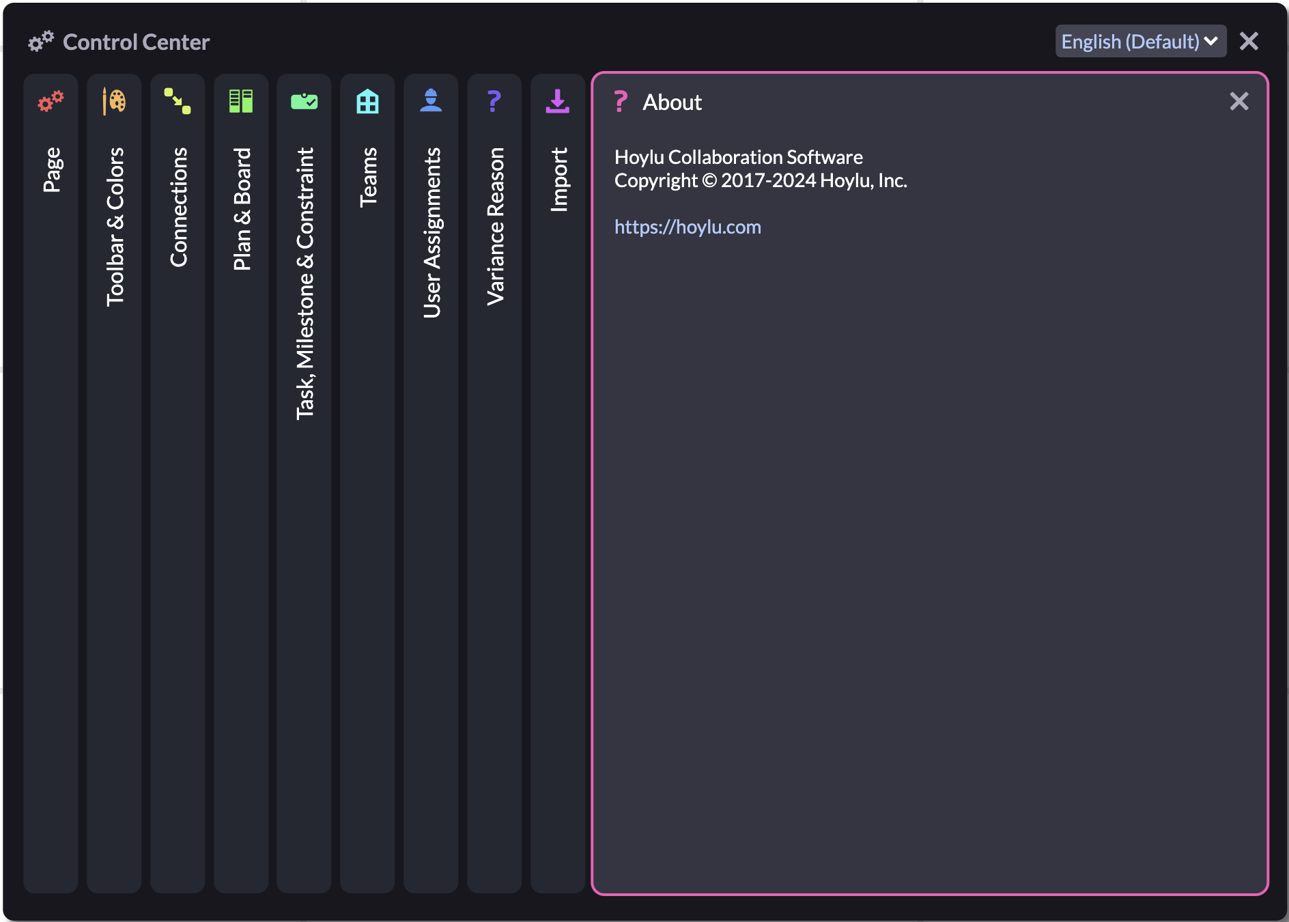1289x922 pixels.
Task: Click the Connections arrow icon
Action: click(178, 101)
